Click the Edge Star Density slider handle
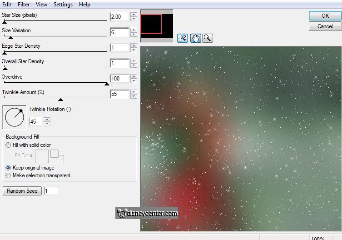The image size is (342, 240). [x=5, y=53]
